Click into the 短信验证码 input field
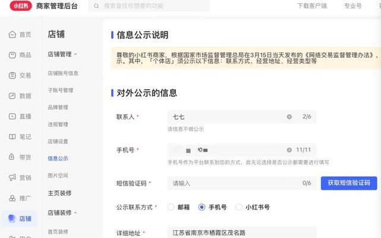Viewport: 381px width, 238px height. [242, 183]
